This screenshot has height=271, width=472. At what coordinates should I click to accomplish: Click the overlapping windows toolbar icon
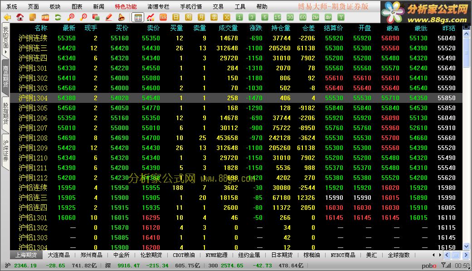point(96,17)
